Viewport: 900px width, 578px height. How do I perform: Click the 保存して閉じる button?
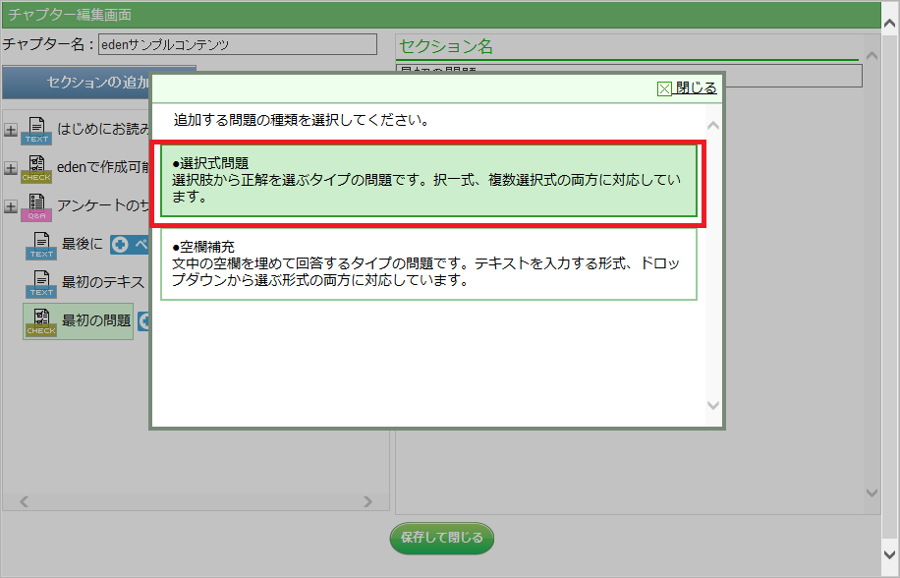tap(442, 538)
